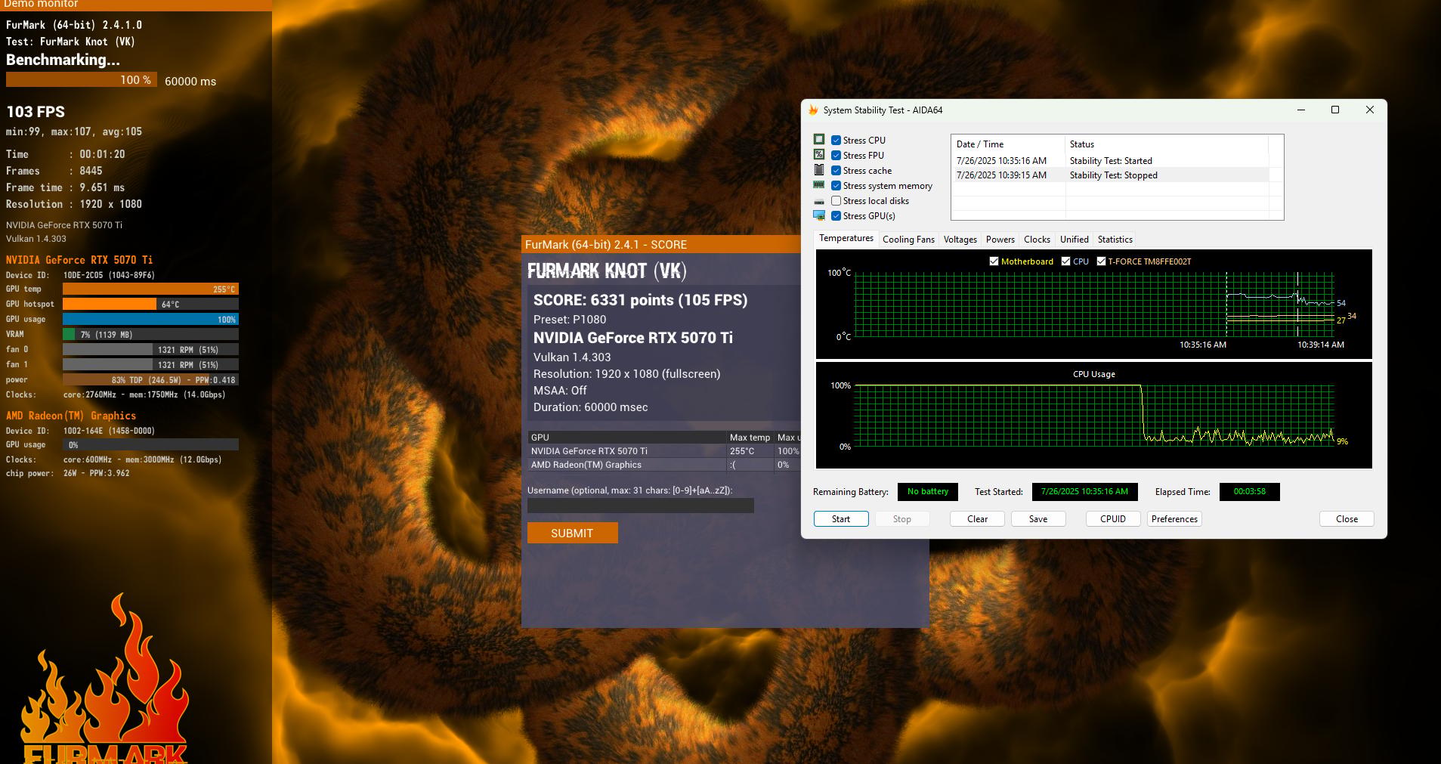Click the Status column header
Viewport: 1441px width, 764px height.
pos(1167,144)
